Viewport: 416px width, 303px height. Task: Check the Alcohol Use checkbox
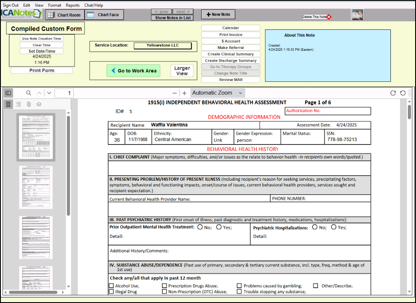click(x=112, y=286)
